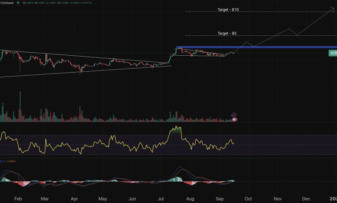Click the Coinbase exchange label
Image resolution: width=337 pixels, height=203 pixels.
[6, 3]
